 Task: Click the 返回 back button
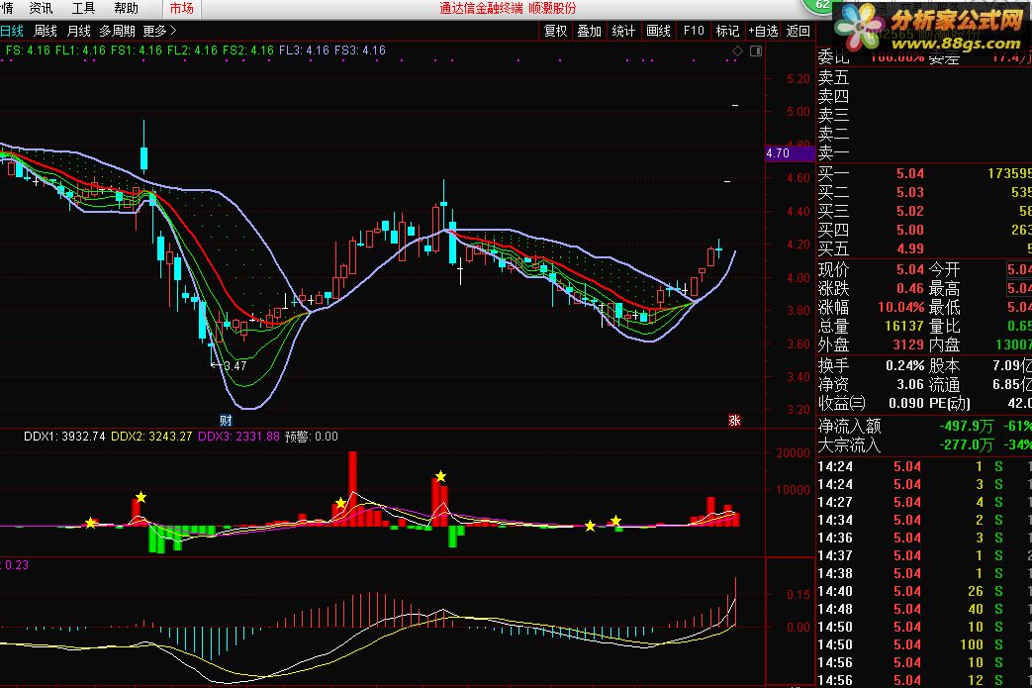coord(797,31)
